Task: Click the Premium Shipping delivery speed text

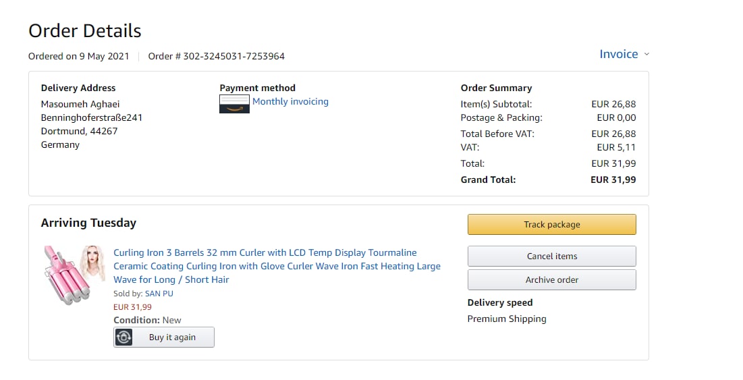Action: (507, 319)
